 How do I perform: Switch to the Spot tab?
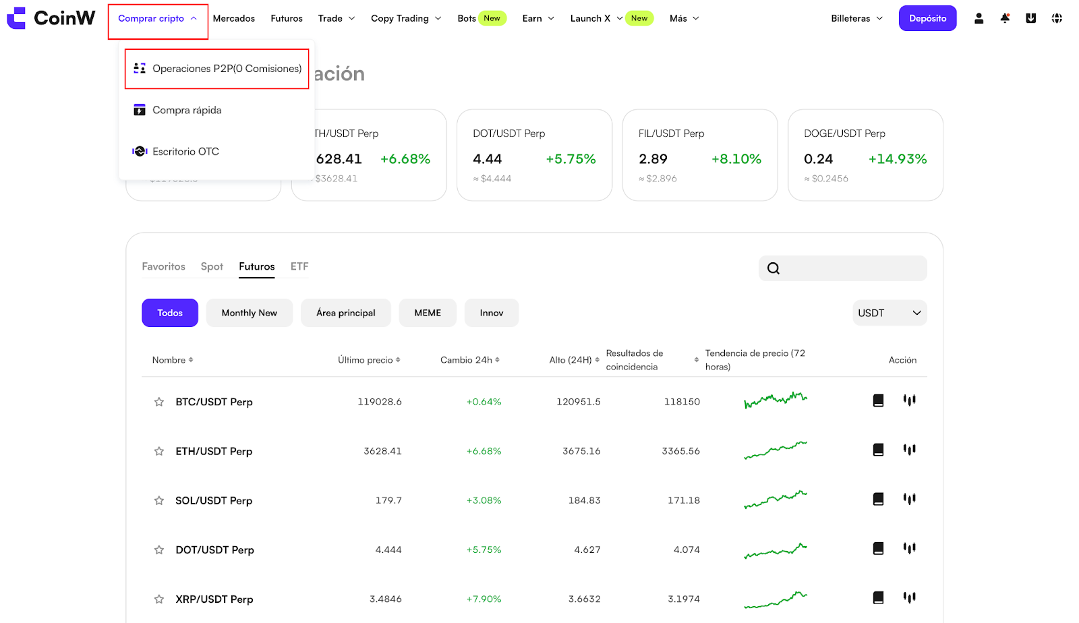coord(212,266)
